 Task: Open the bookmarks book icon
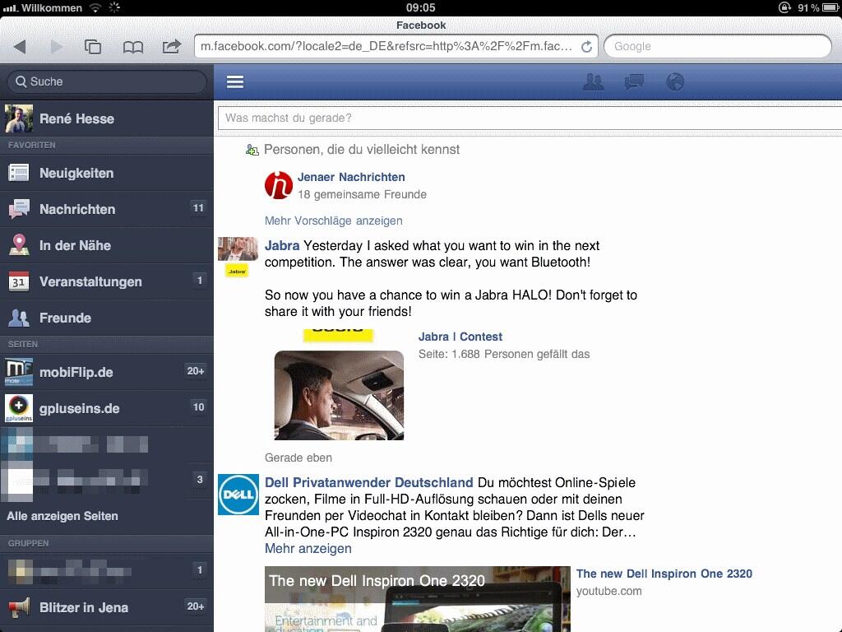pyautogui.click(x=132, y=47)
